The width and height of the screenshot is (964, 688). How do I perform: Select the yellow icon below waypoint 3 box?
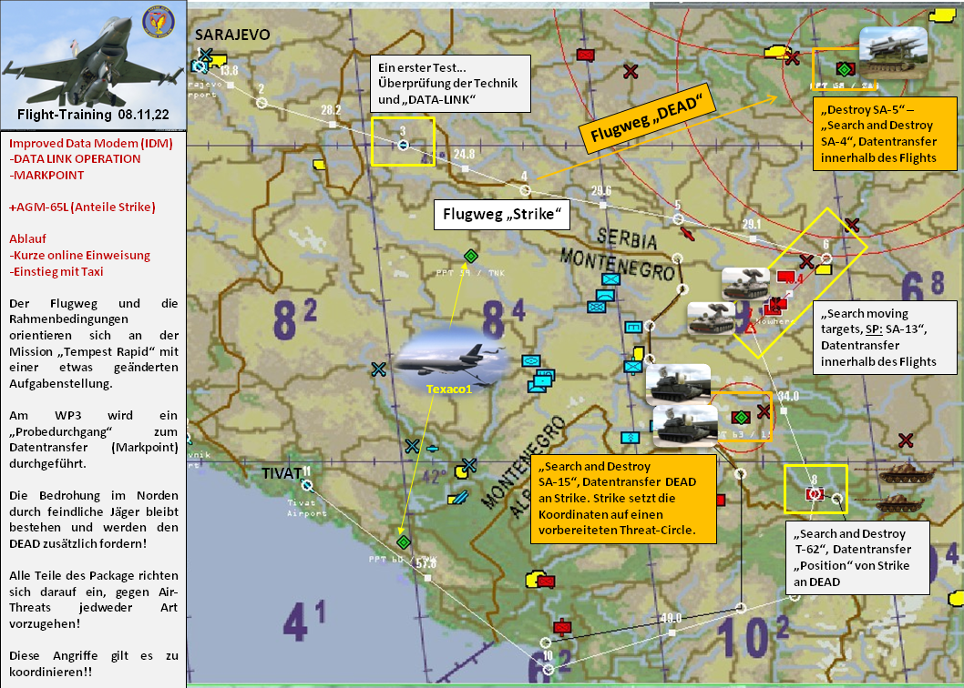pos(319,164)
